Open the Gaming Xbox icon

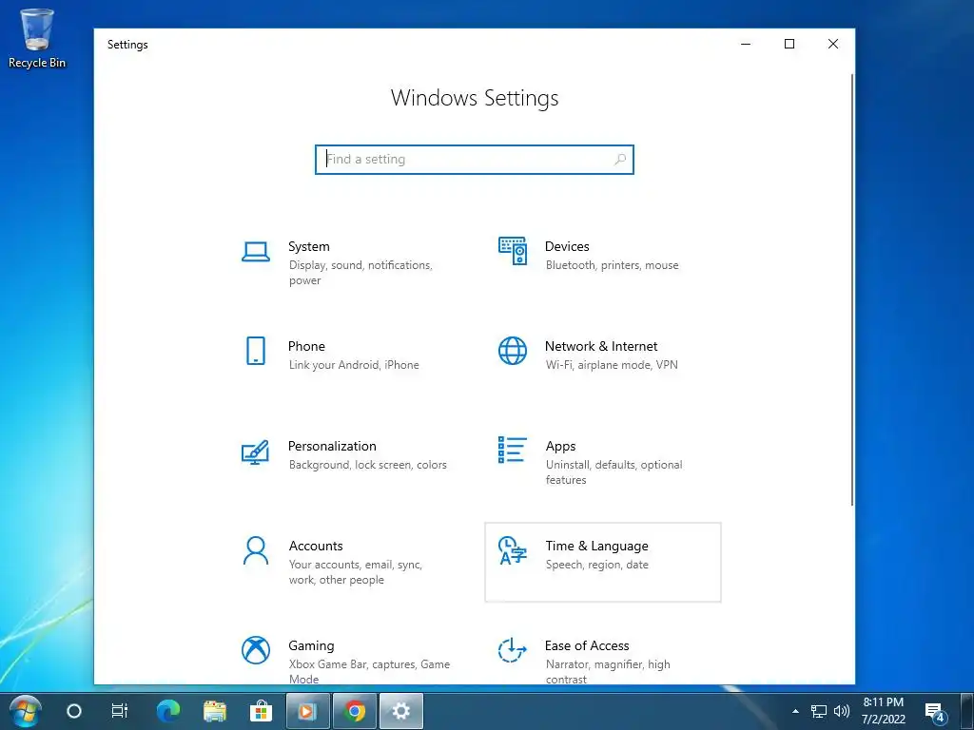(255, 650)
